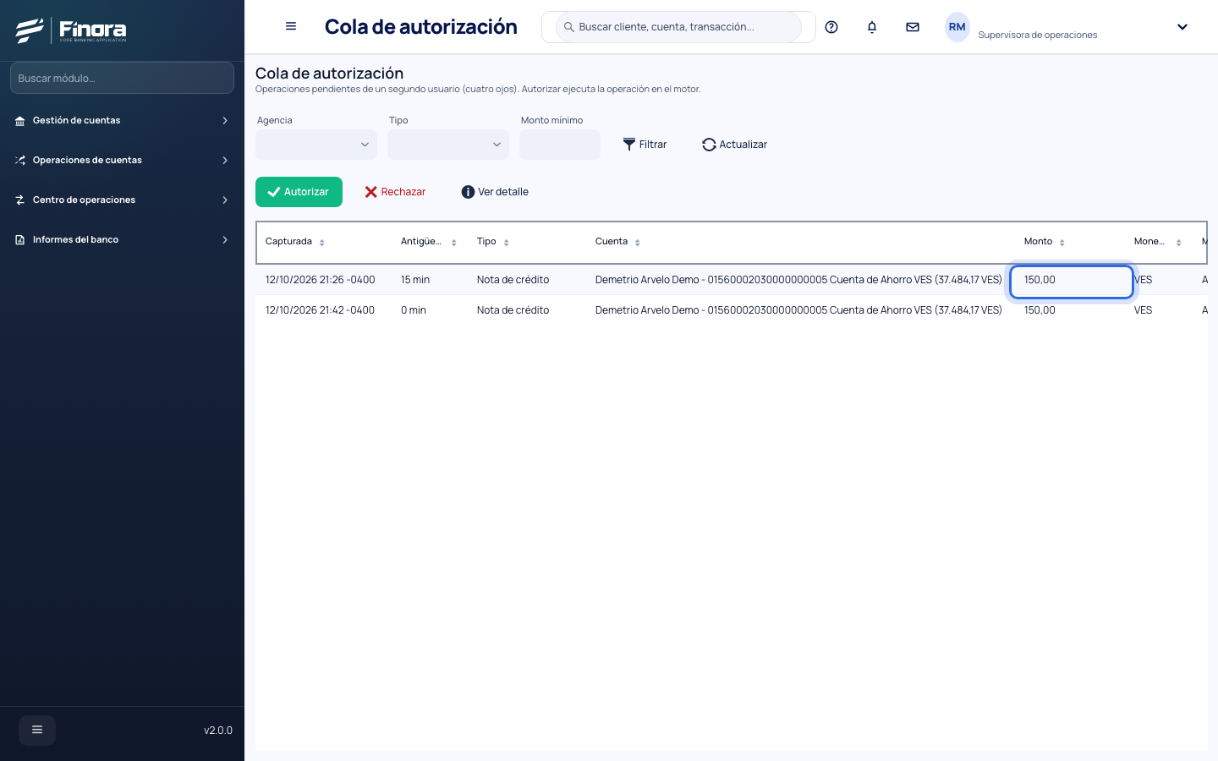Screen dimensions: 1218x761
Task: Click Supervisora de operaciones role label
Action: [1038, 35]
